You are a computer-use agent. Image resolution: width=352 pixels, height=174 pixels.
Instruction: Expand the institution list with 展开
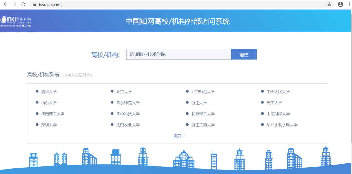pos(179,136)
